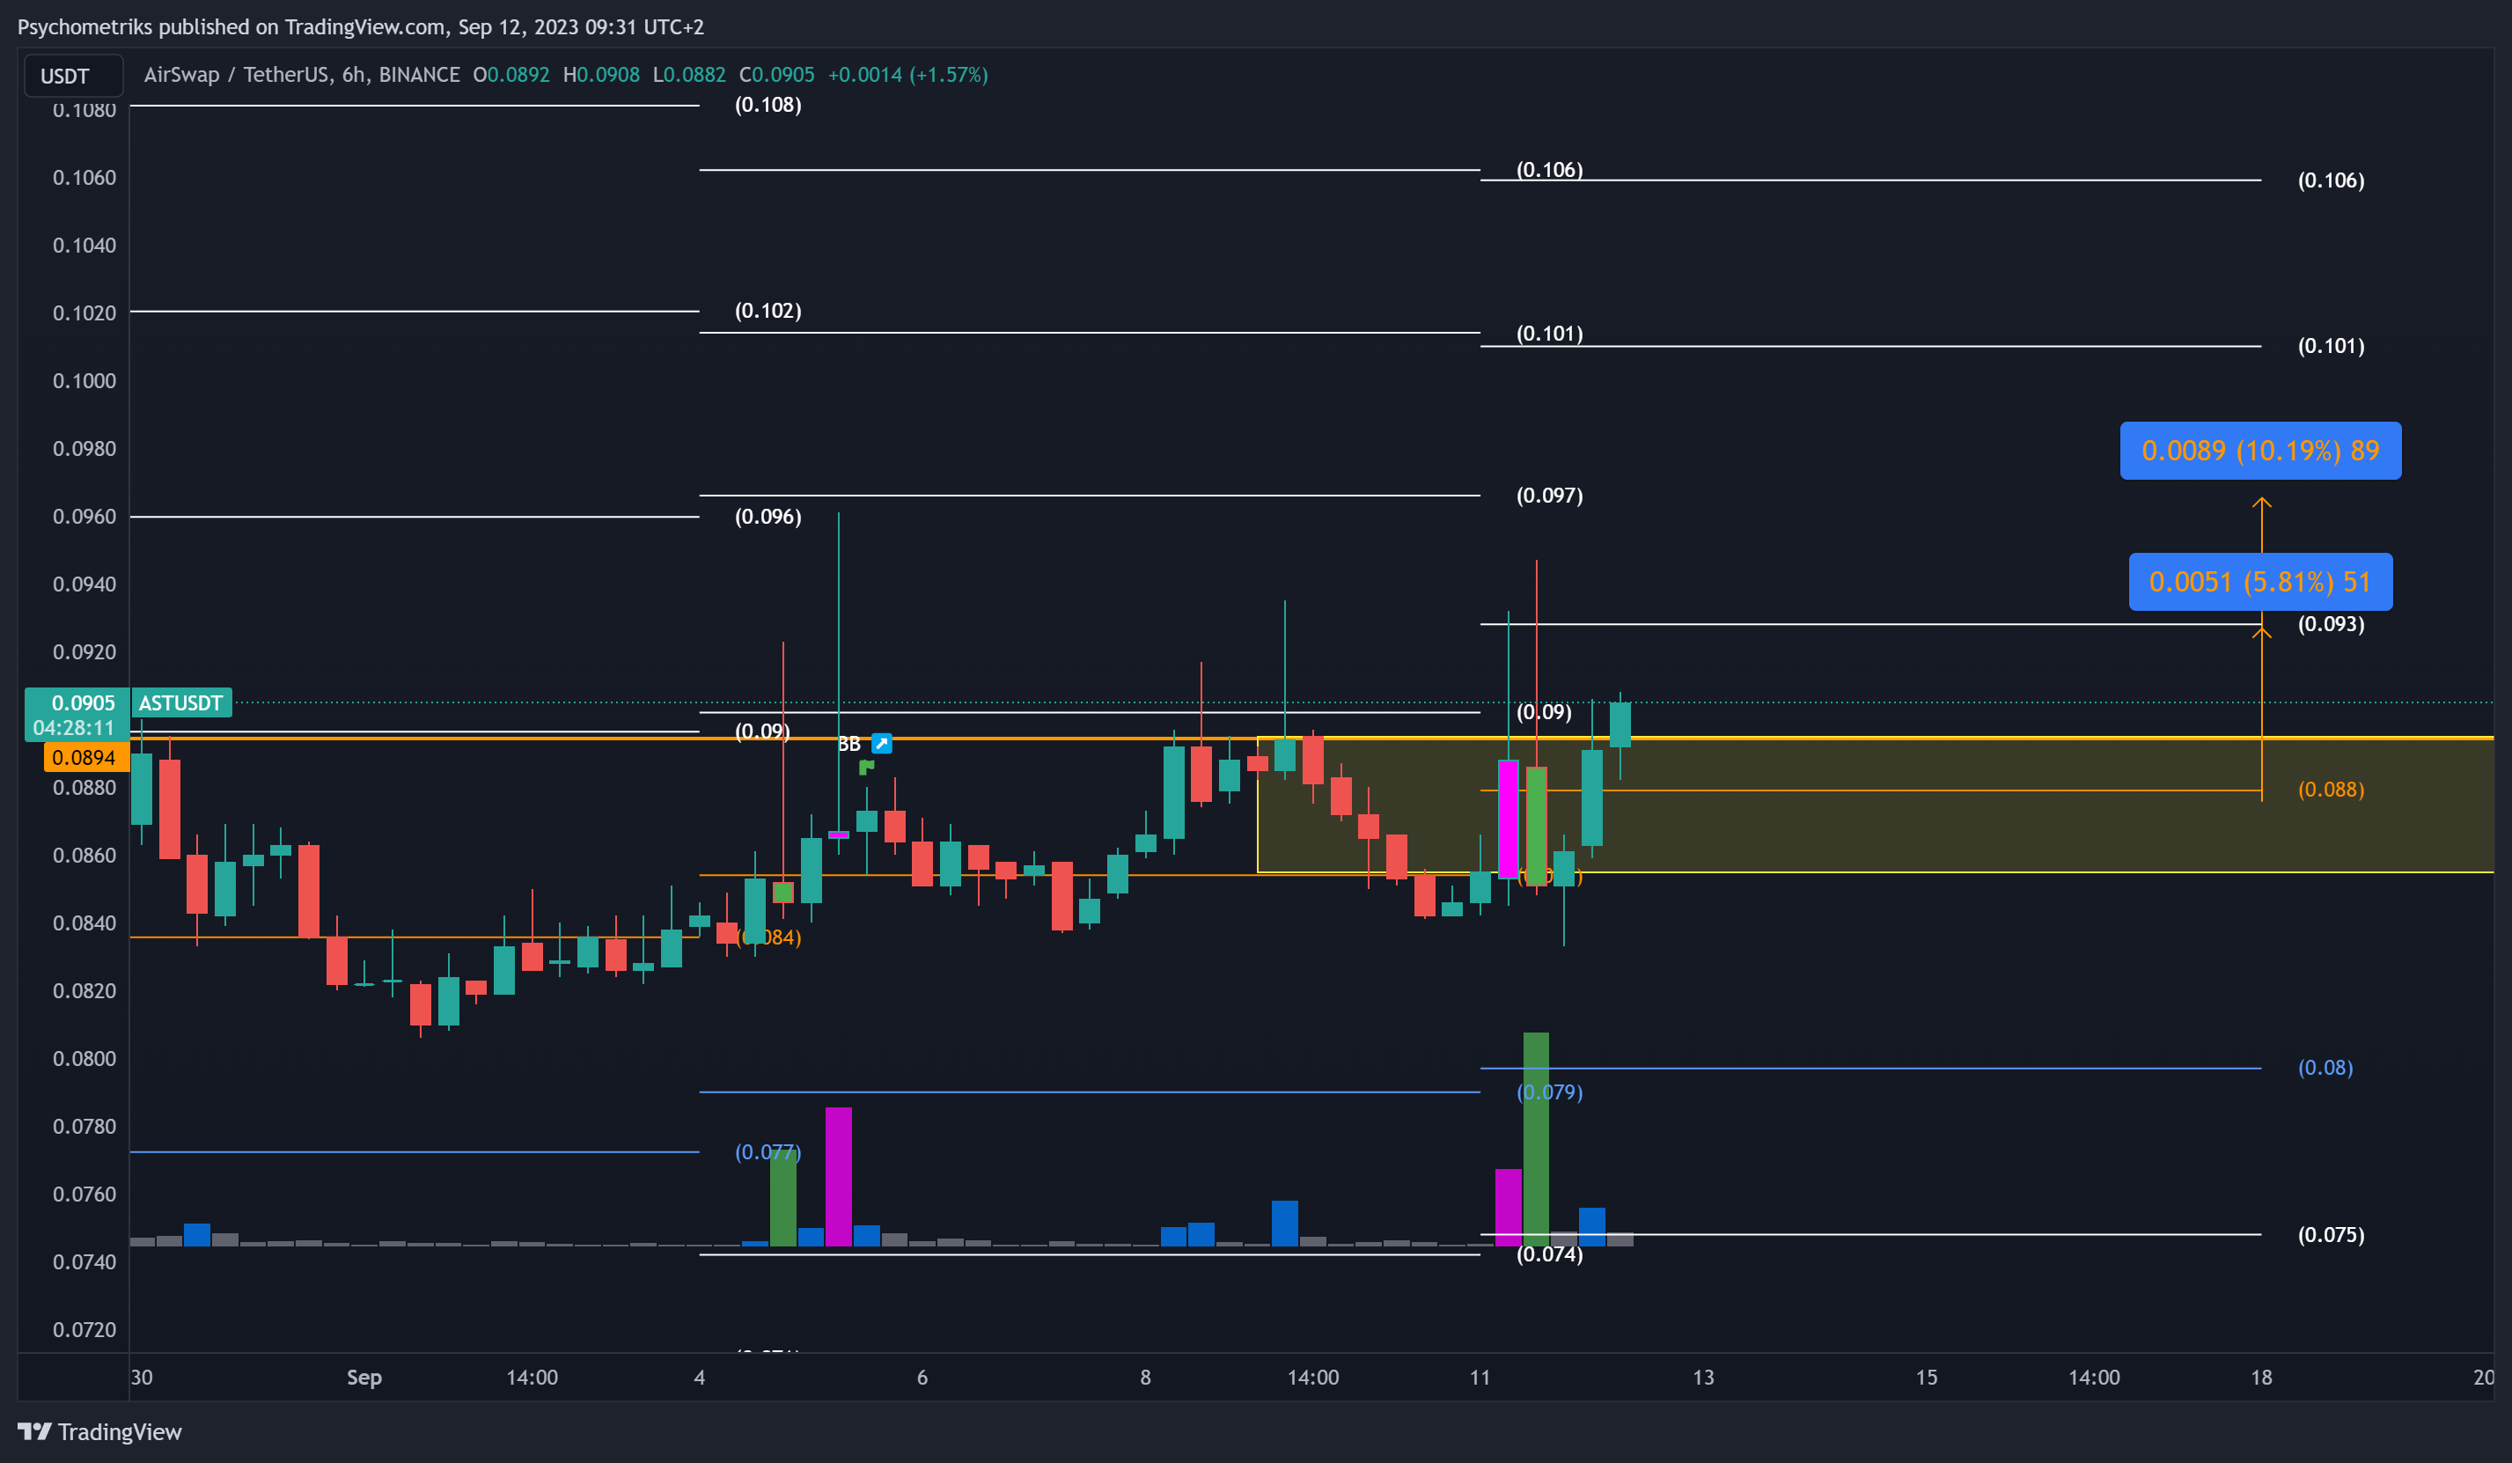The image size is (2512, 1463).
Task: Click the (0.074) level label
Action: click(x=1549, y=1254)
